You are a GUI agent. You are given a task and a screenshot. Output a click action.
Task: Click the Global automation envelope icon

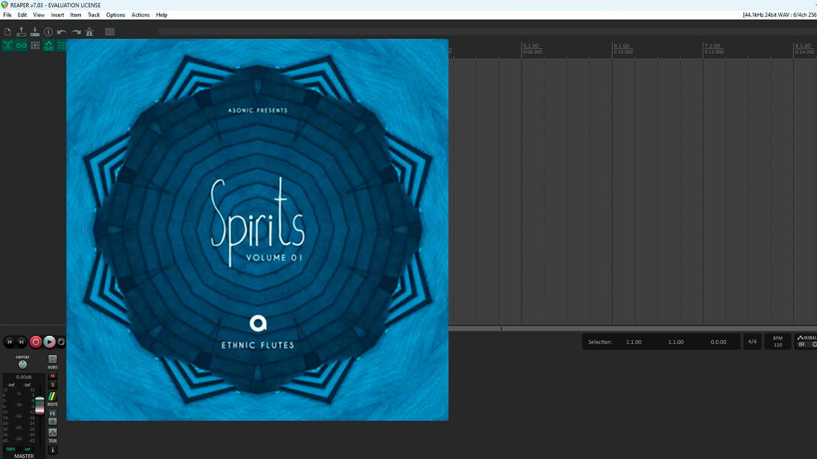pos(800,338)
